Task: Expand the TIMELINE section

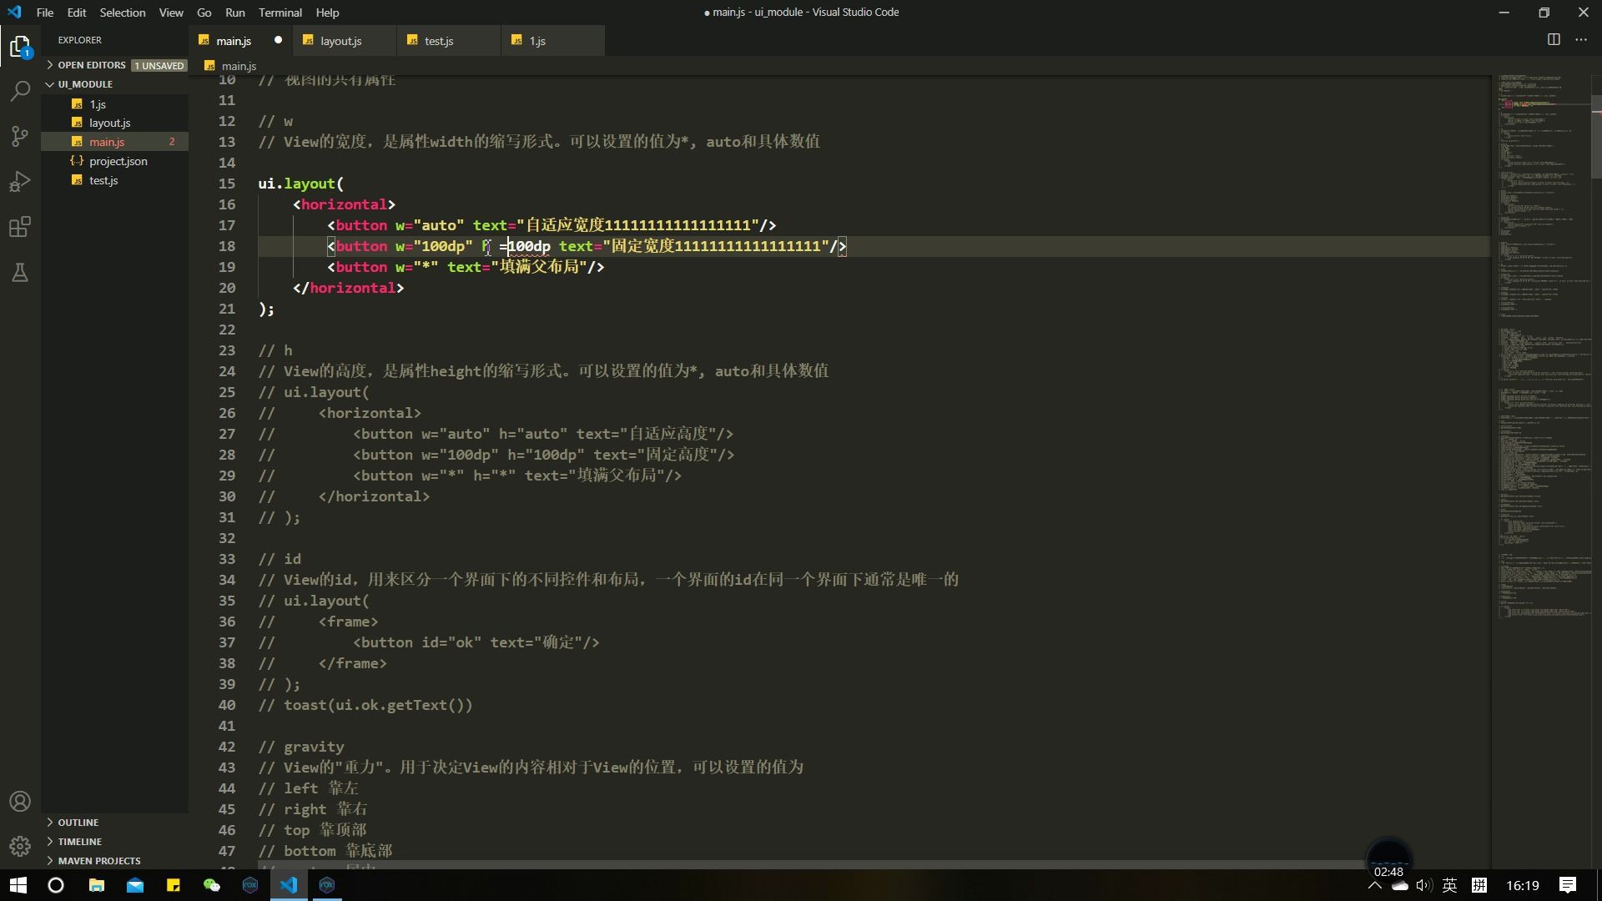Action: click(x=79, y=842)
